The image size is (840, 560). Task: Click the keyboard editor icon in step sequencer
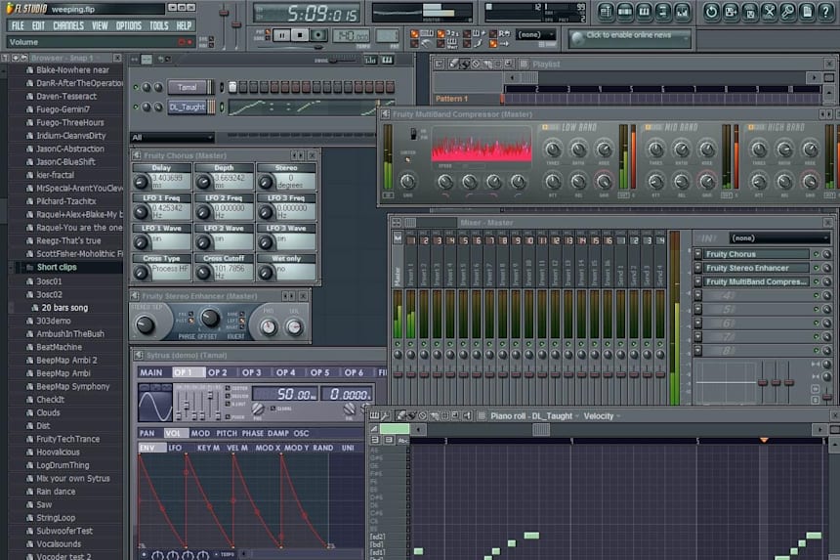click(388, 60)
